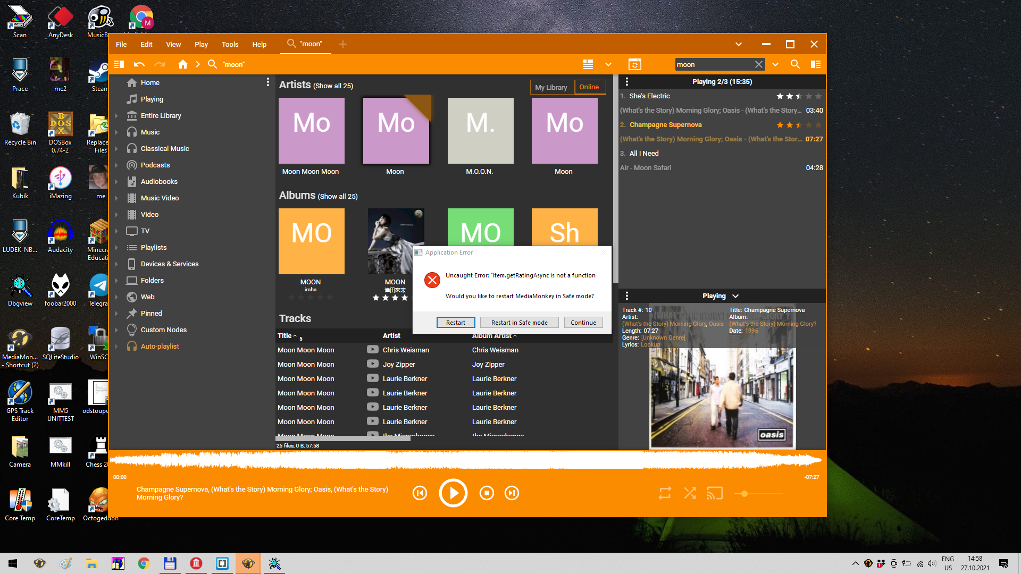Click the Continue button in the error dialog
Image resolution: width=1021 pixels, height=574 pixels.
click(583, 323)
